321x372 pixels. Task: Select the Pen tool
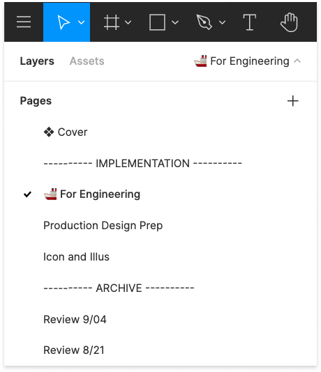[x=204, y=22]
